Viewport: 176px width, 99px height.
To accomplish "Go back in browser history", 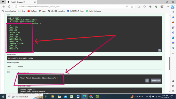I will coord(4,7).
